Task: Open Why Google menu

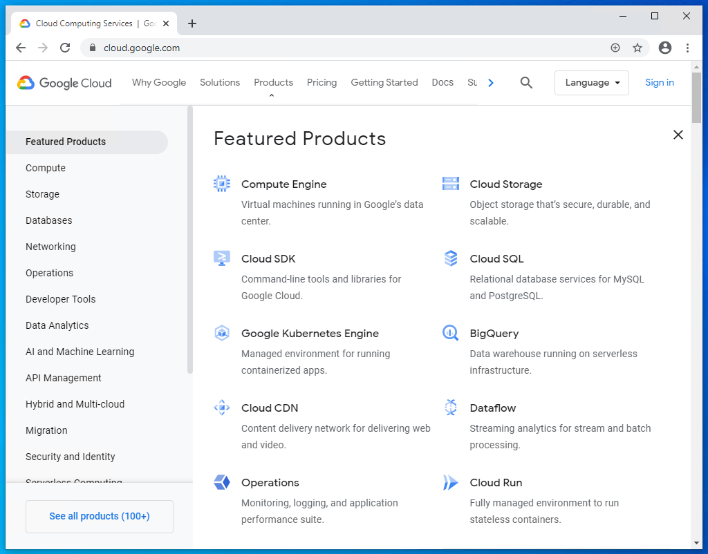Action: (x=159, y=83)
